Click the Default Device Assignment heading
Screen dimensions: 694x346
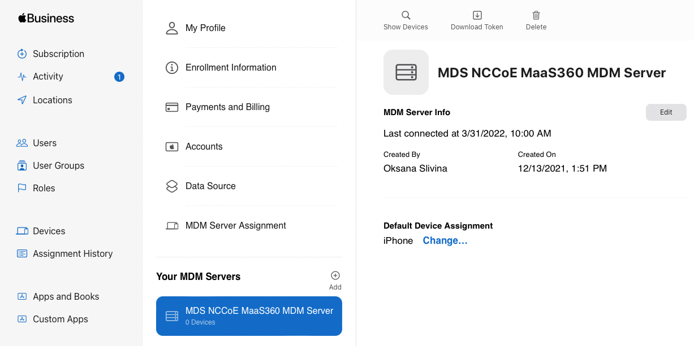tap(438, 226)
